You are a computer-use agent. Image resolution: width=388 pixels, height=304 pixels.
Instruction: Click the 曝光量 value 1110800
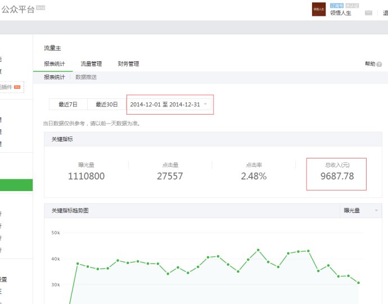[87, 176]
